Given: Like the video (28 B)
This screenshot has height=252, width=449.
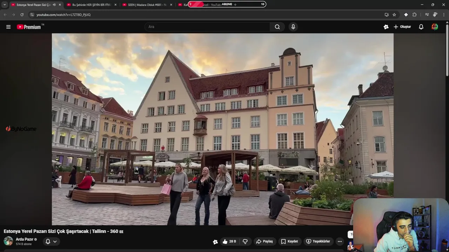Looking at the screenshot, I should (229, 241).
